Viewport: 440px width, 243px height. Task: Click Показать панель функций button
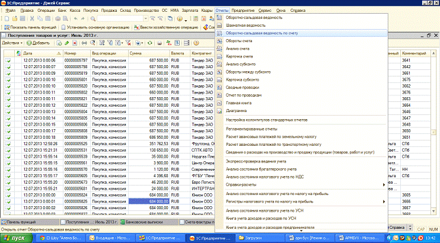coord(31,27)
